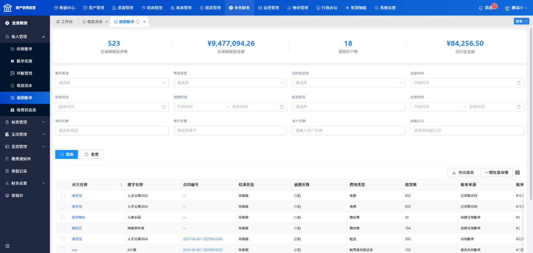Click the 搜索 button
The image size is (533, 253).
coord(66,154)
